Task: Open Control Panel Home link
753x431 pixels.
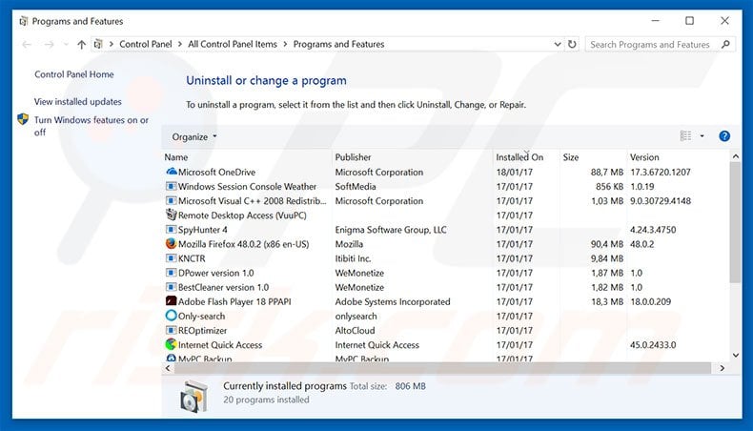Action: [x=74, y=74]
